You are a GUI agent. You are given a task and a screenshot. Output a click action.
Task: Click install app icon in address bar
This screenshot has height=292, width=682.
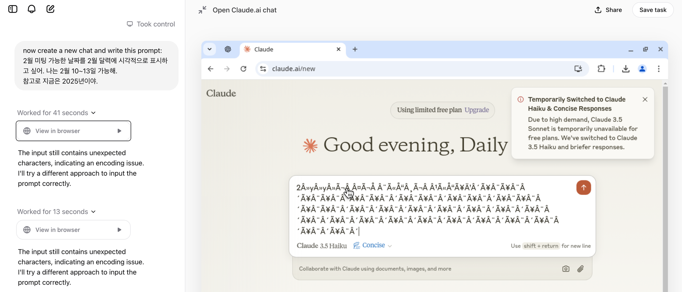pyautogui.click(x=578, y=69)
